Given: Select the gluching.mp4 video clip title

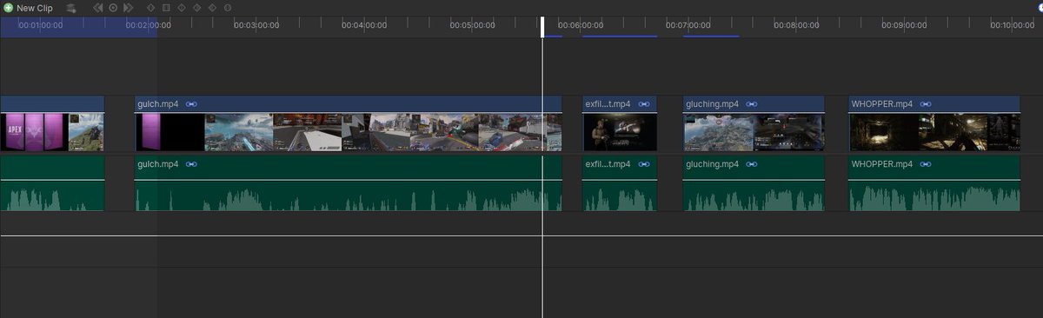Looking at the screenshot, I should pos(712,104).
